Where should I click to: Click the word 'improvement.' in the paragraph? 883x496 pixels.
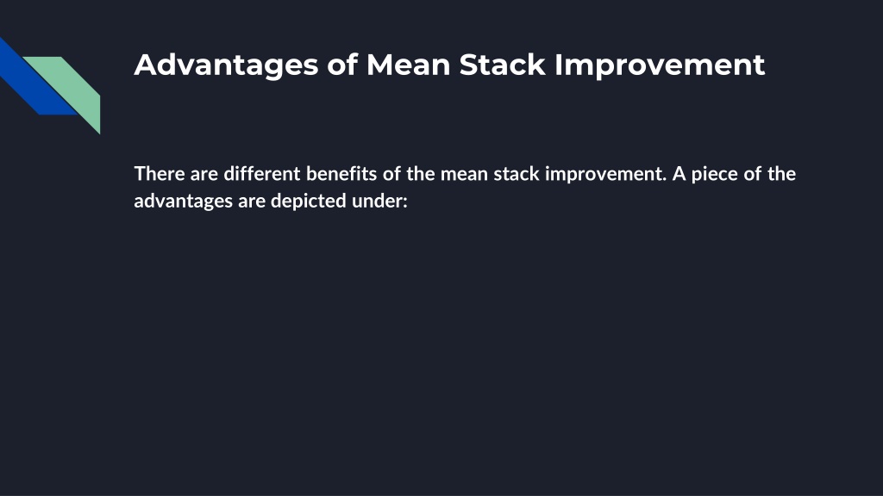[x=605, y=174]
